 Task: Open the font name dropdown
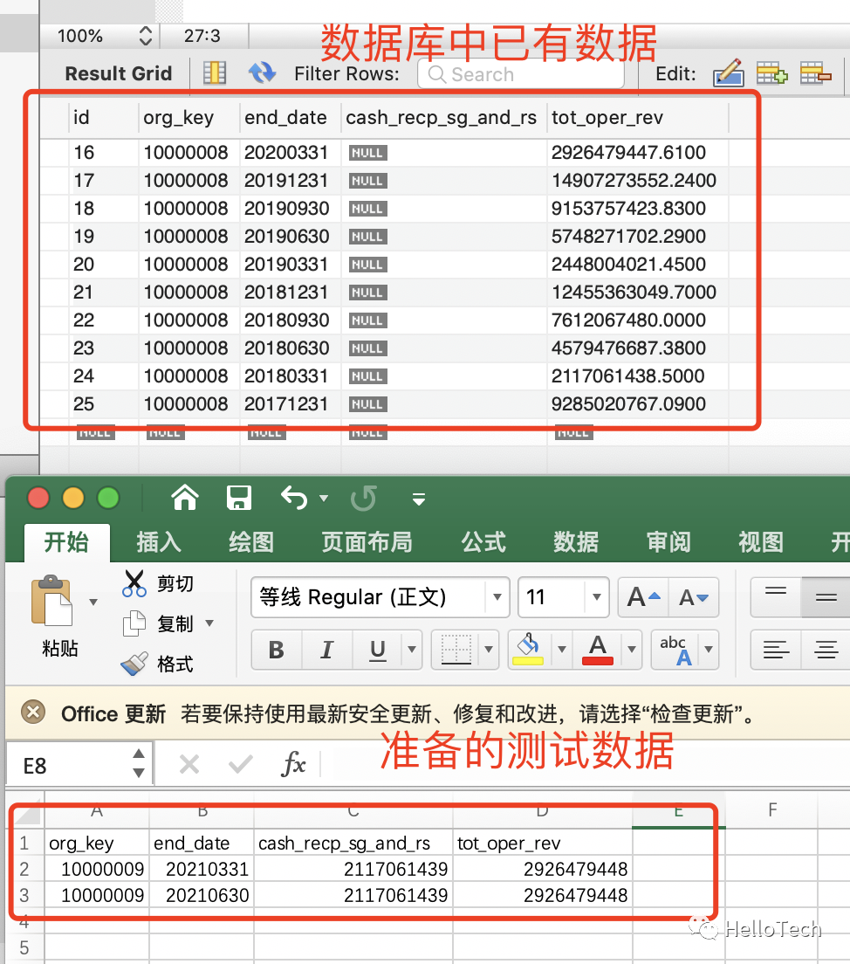497,597
